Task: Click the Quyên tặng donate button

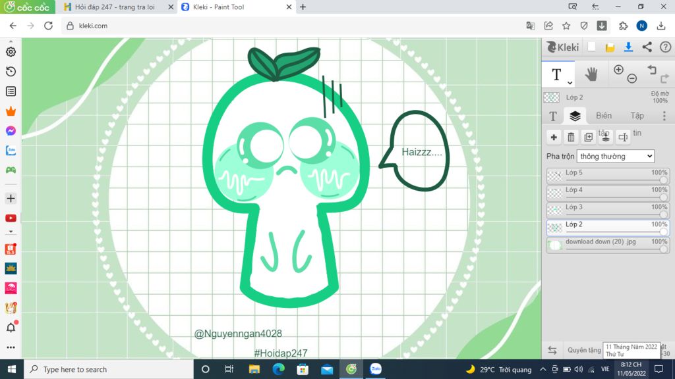Action: point(584,350)
